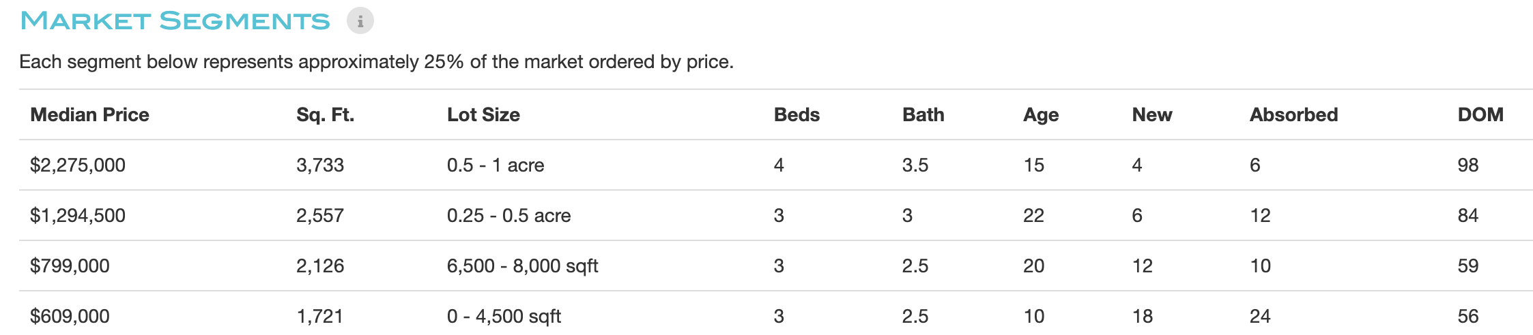
Task: Click the info icon beside Market Segments
Action: coord(360,20)
